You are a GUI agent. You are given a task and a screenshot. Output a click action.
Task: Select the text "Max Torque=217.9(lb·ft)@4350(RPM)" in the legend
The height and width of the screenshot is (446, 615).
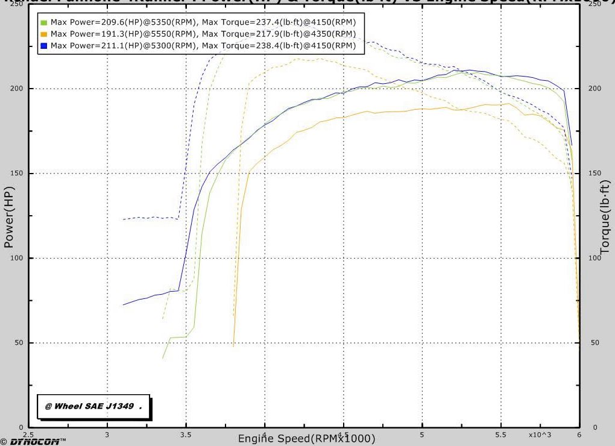click(279, 34)
